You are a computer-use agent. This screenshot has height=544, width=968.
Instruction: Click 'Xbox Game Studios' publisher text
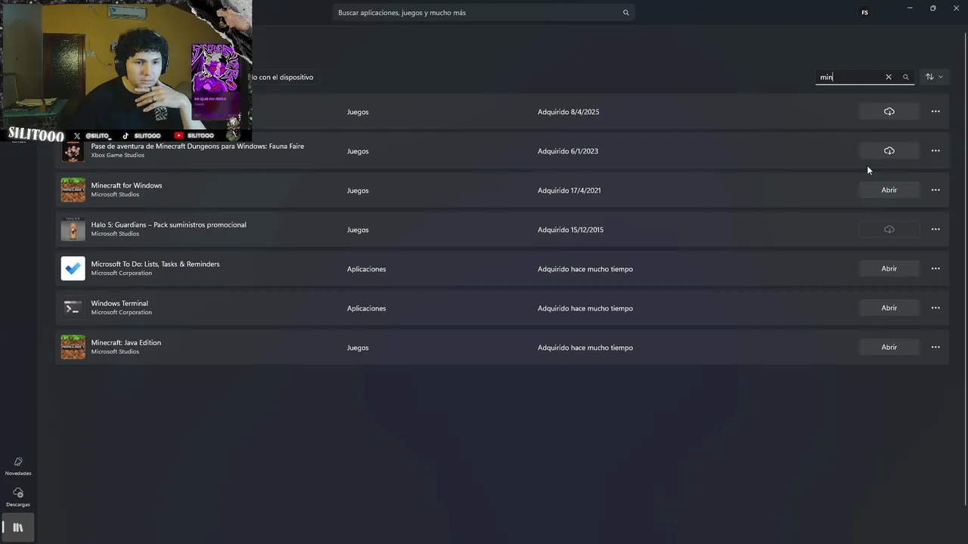(117, 156)
